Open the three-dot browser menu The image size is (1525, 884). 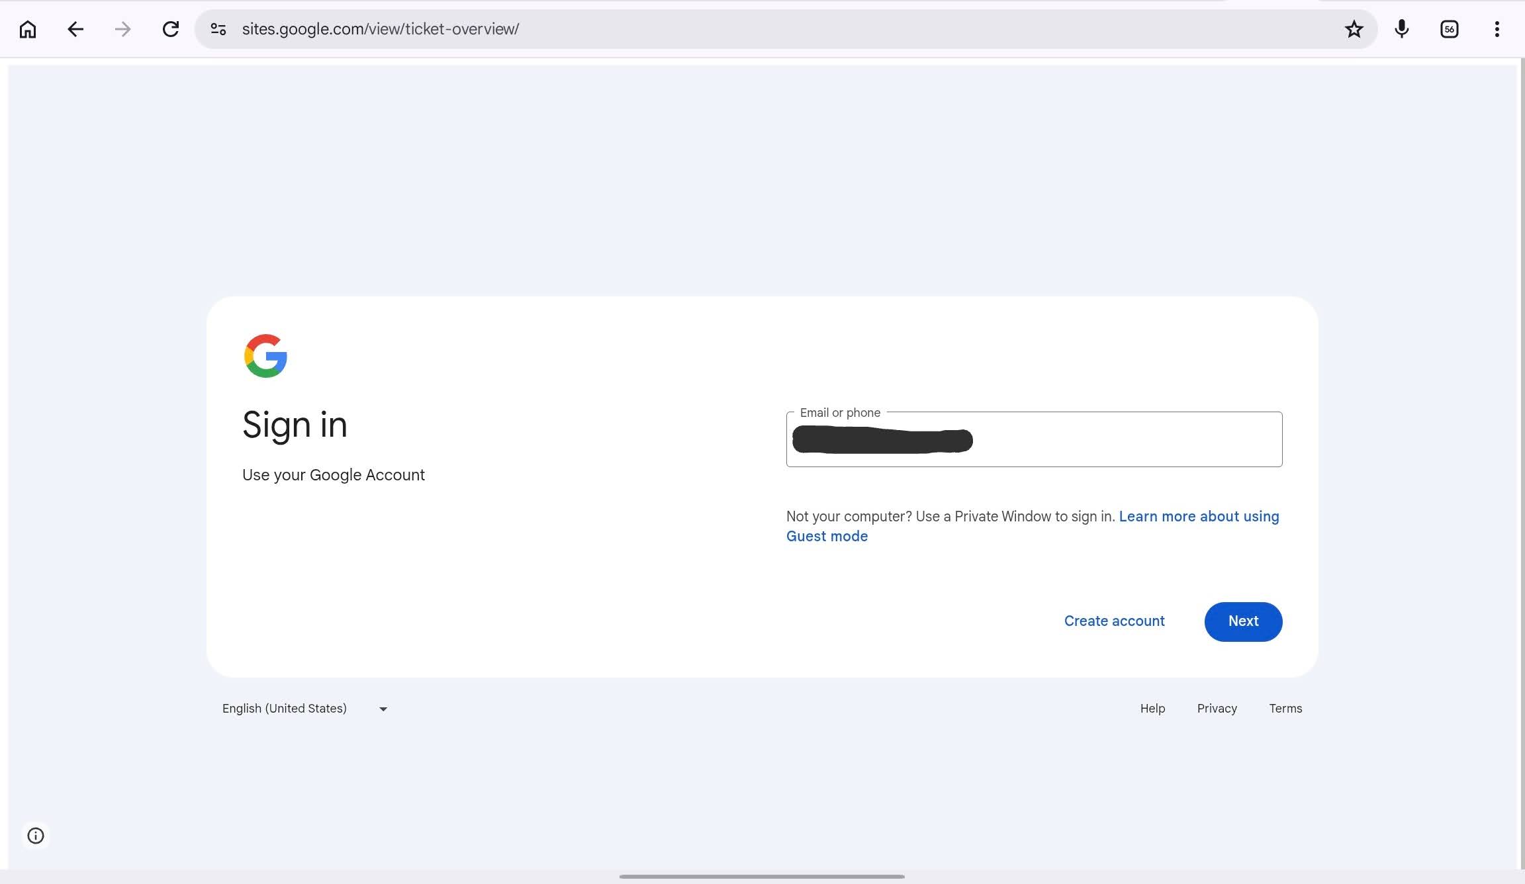(1497, 29)
